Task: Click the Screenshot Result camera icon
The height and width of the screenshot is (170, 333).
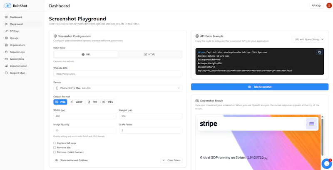Action: coord(197,101)
